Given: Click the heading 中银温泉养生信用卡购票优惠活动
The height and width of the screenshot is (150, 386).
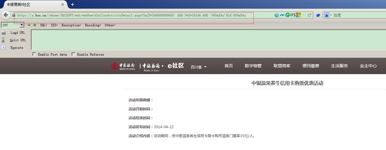Looking at the screenshot, I should click(287, 83).
